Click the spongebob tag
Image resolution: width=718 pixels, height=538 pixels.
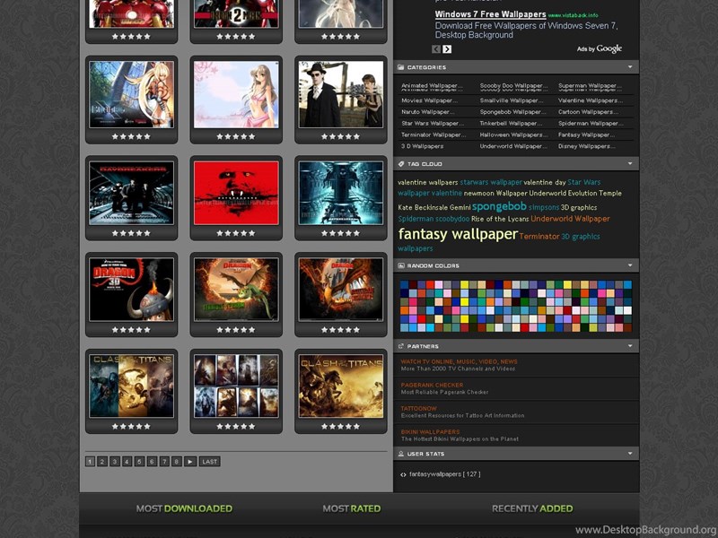(499, 207)
